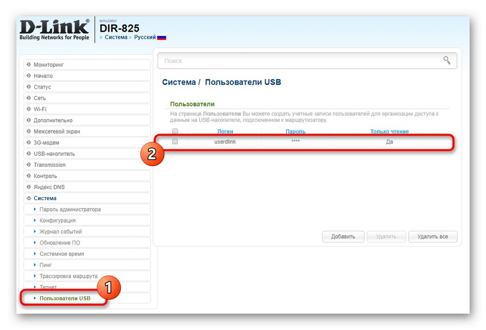This screenshot has width=486, height=330.
Task: Open Трассировка маршрута page
Action: click(x=87, y=276)
